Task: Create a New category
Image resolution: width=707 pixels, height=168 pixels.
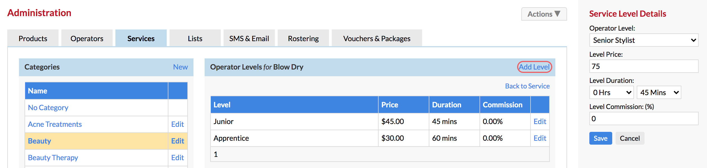Action: [180, 67]
